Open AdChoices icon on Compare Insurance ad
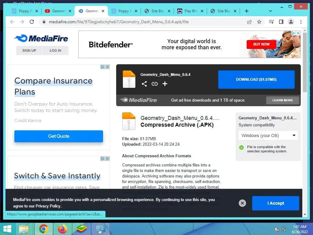The image size is (313, 235). tap(102, 67)
